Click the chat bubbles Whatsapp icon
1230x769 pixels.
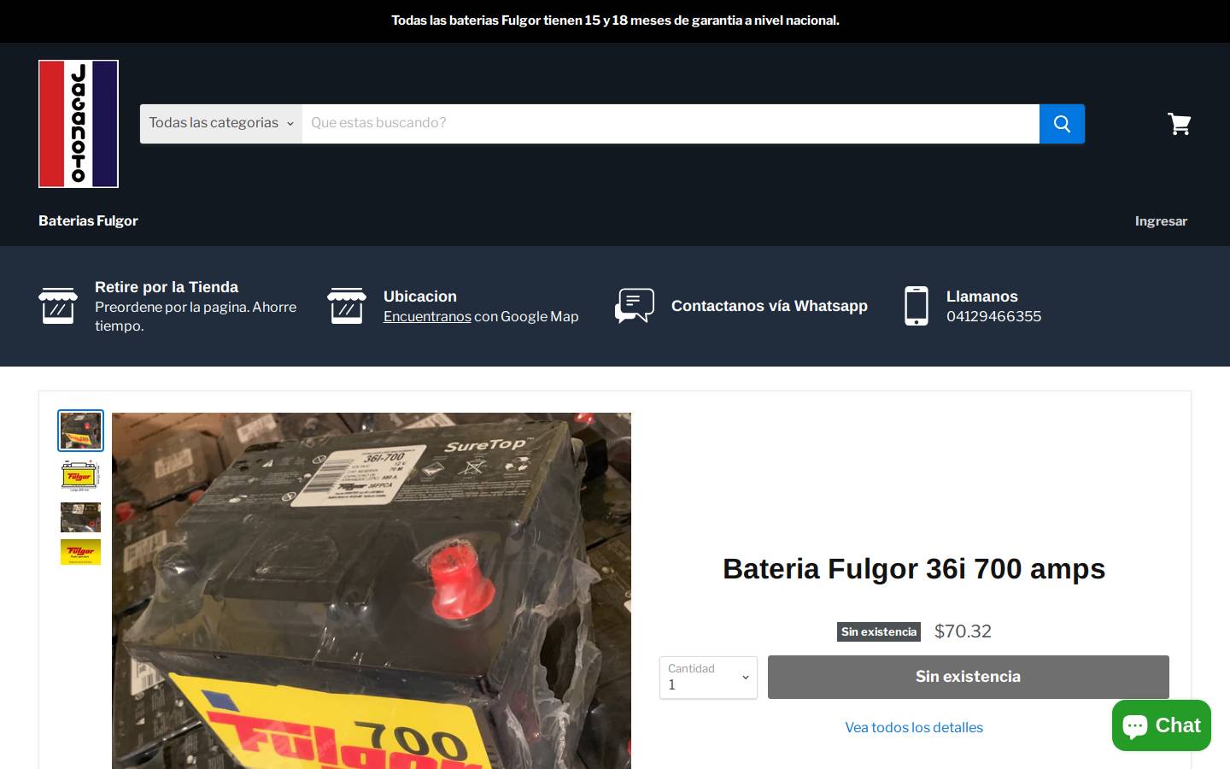(x=635, y=306)
